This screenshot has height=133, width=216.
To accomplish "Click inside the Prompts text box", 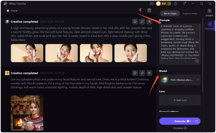I will [x=180, y=44].
